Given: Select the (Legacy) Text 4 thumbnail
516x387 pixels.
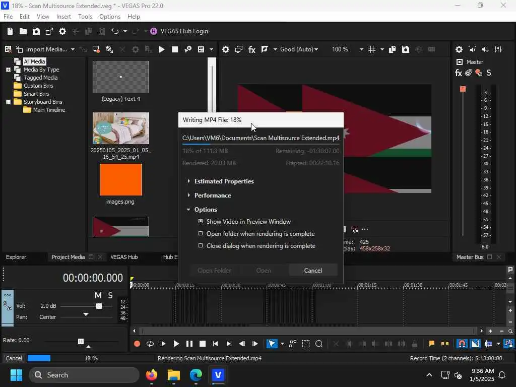Looking at the screenshot, I should pos(121,77).
